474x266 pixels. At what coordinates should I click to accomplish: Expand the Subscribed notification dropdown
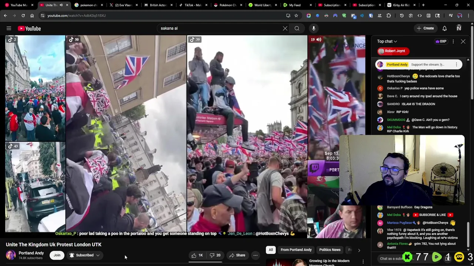(84, 255)
